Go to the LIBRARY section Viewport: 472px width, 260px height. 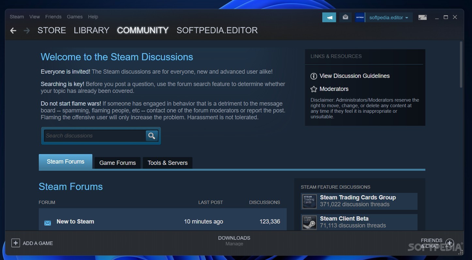[x=92, y=30]
